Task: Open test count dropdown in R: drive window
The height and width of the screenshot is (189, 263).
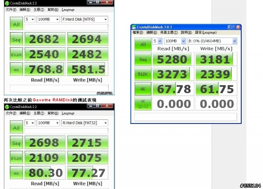Action: [x=30, y=123]
